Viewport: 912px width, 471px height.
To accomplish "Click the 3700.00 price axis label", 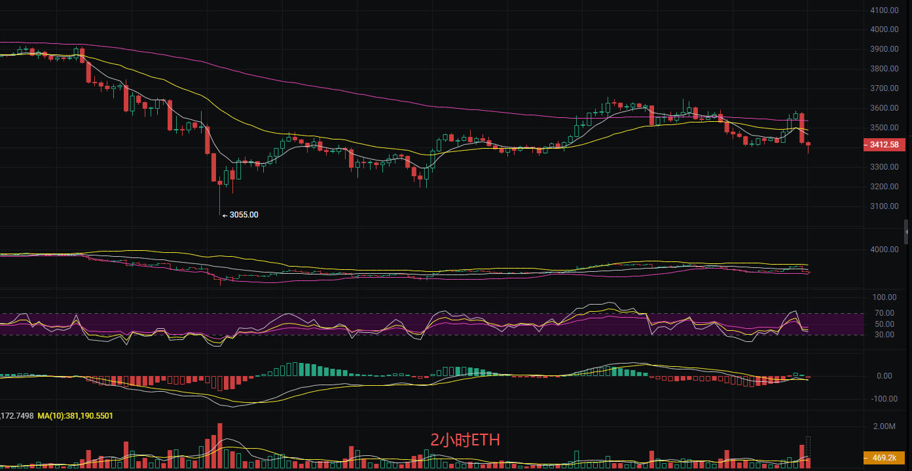I will point(884,88).
